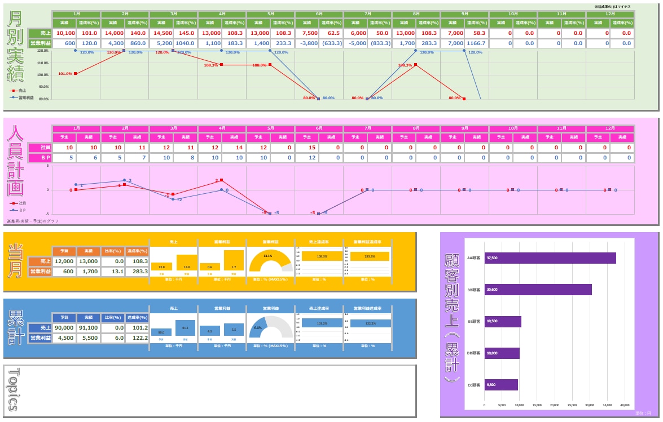Click the "-3,800" operating profit cell
The image size is (663, 422).
coord(307,43)
